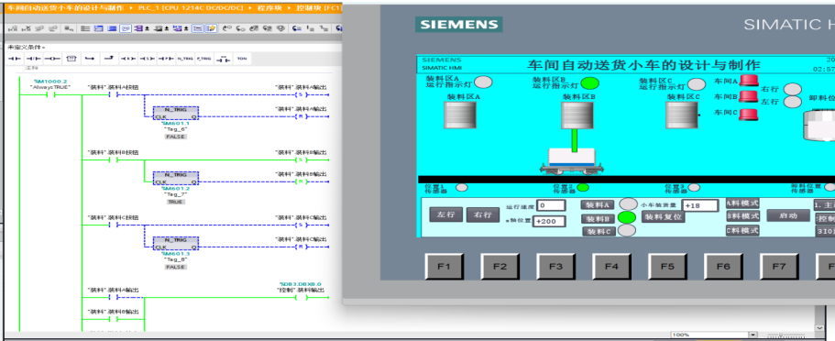Open a branch in the ladder
Image resolution: width=835 pixels, height=341 pixels.
[90, 59]
